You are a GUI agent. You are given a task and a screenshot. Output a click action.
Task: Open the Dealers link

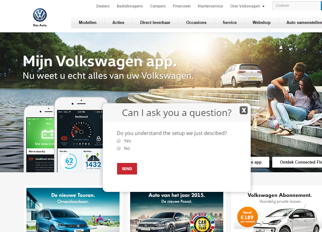(x=103, y=6)
